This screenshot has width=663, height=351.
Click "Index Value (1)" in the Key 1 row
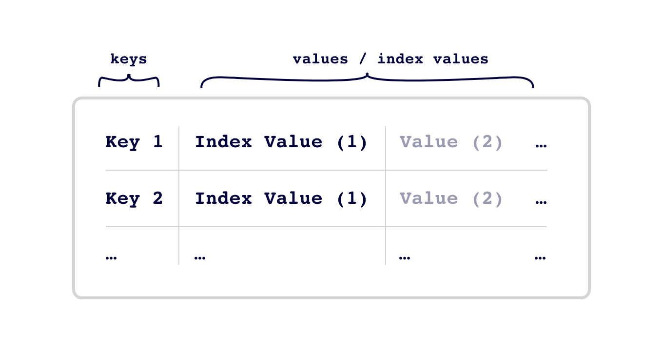point(281,142)
